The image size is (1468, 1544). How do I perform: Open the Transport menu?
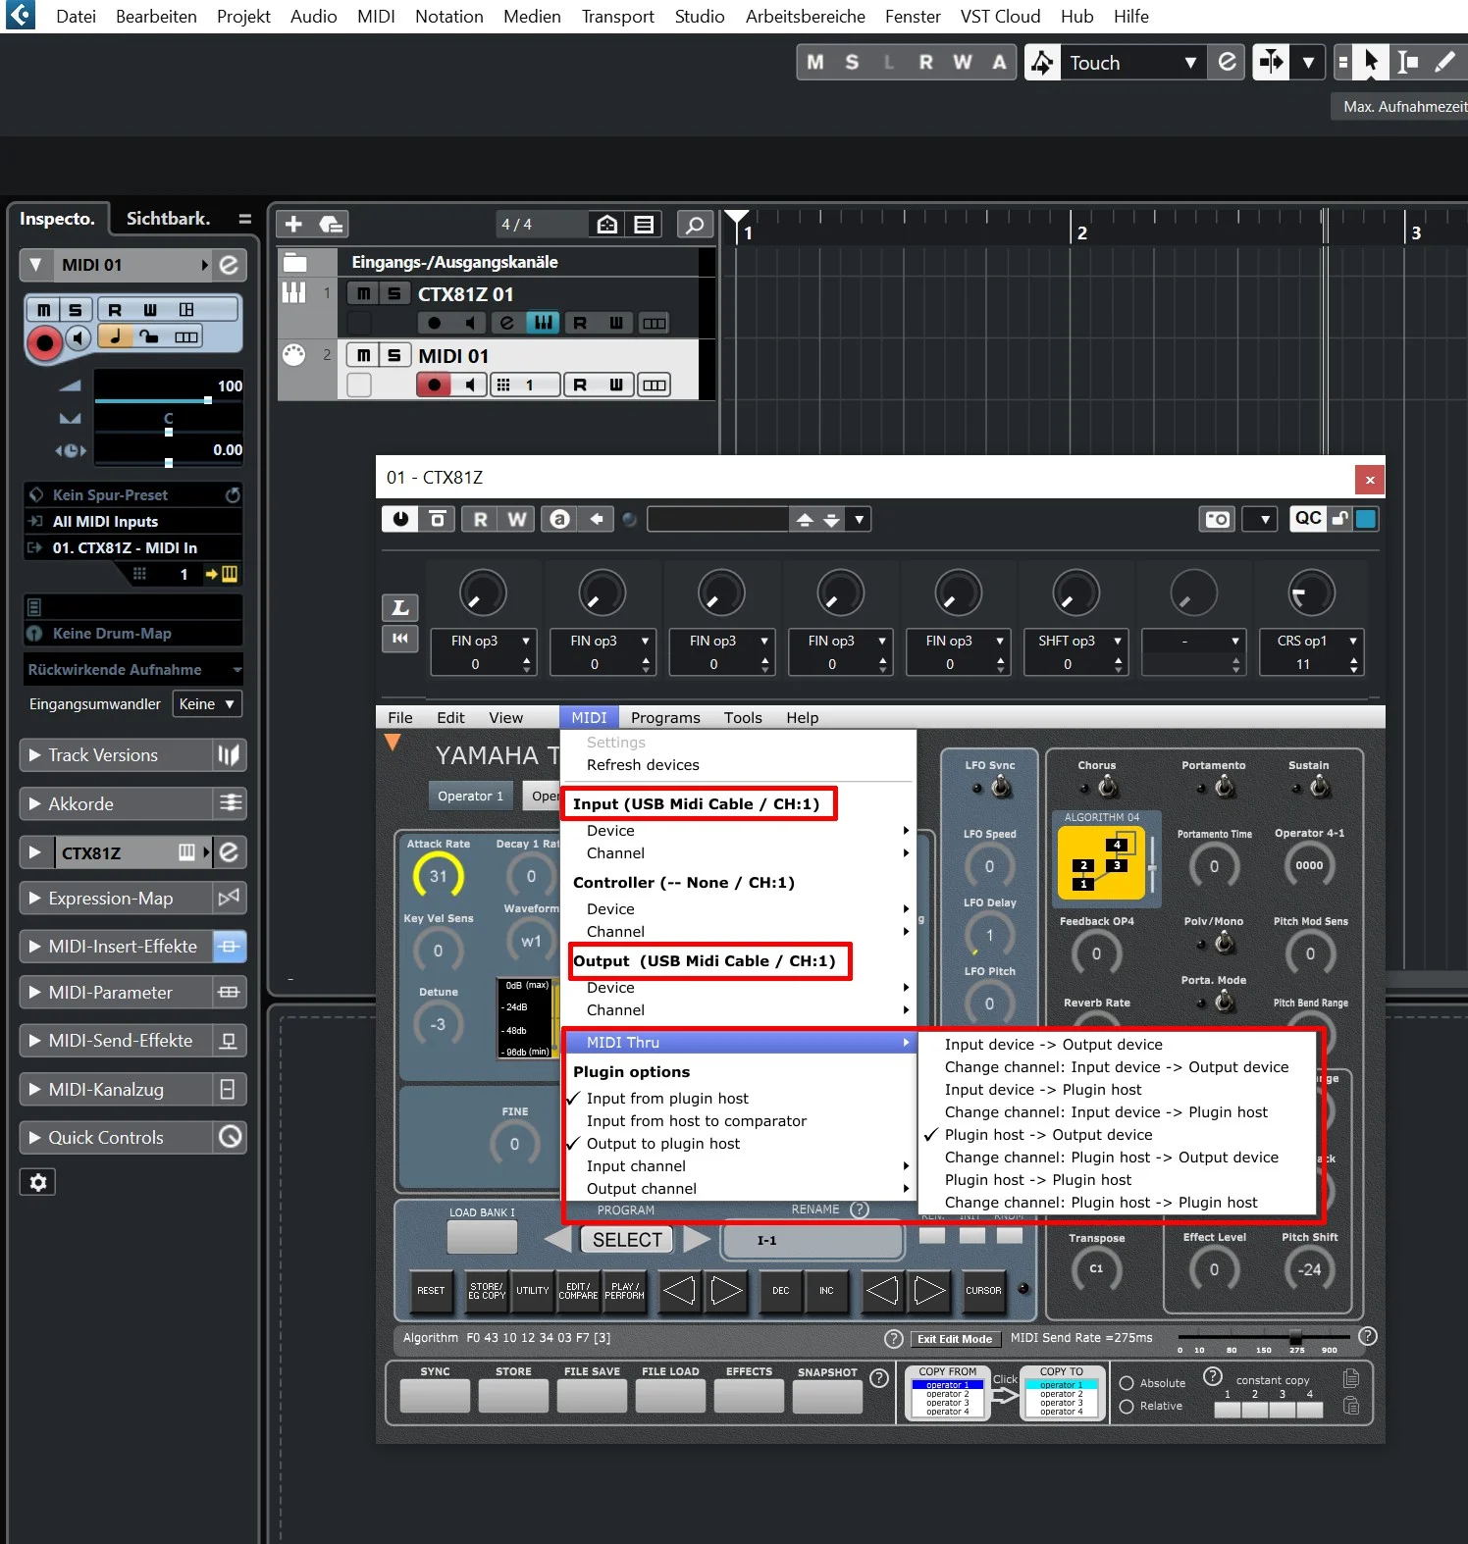pyautogui.click(x=617, y=17)
